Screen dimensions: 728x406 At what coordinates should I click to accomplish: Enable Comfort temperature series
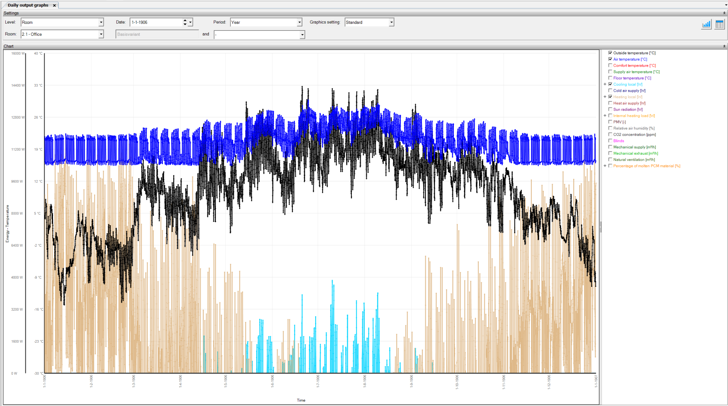point(610,66)
